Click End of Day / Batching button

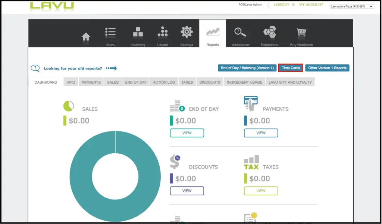[247, 68]
